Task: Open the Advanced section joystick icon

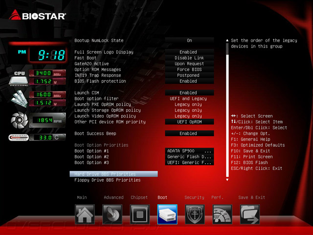Action: [112, 214]
